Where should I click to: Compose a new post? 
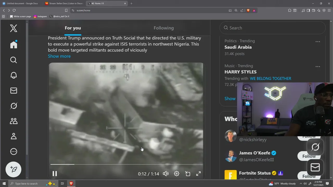click(x=14, y=169)
